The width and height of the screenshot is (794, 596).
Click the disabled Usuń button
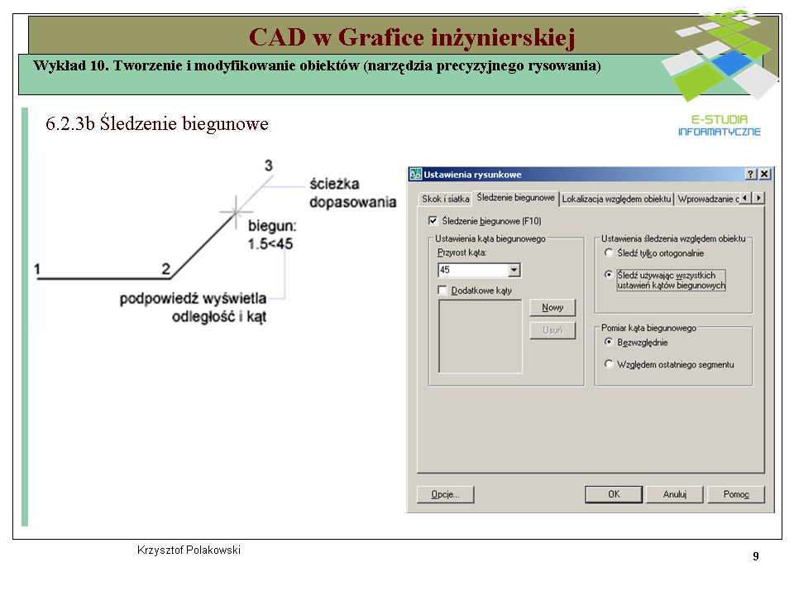pyautogui.click(x=552, y=330)
